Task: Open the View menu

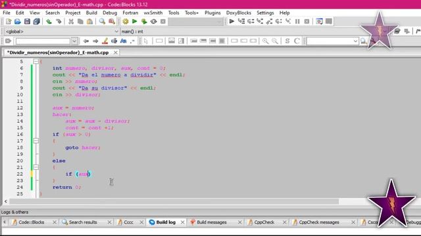Action: pyautogui.click(x=35, y=13)
